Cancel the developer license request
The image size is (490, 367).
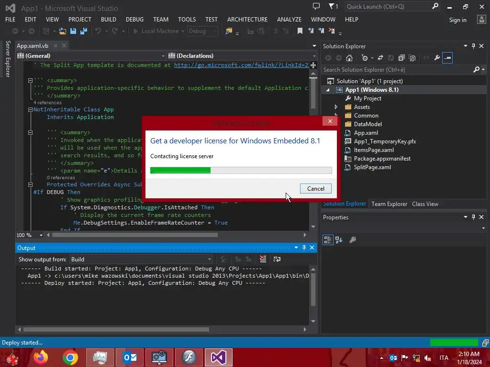tap(316, 188)
